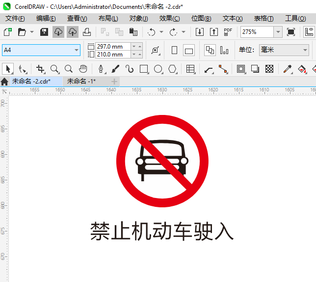Switch page to portrait orientation
The width and height of the screenshot is (316, 282).
pos(174,50)
